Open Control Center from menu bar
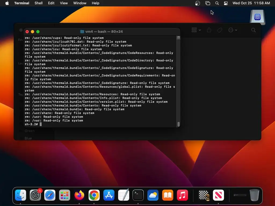 click(226, 3)
